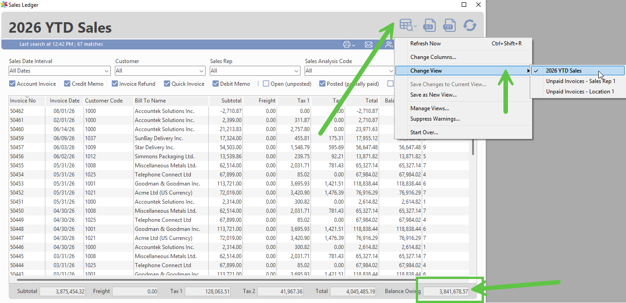
Task: Sort by the Invoice Date column header
Action: coord(64,101)
